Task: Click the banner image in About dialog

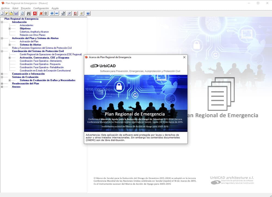Action: click(x=136, y=103)
